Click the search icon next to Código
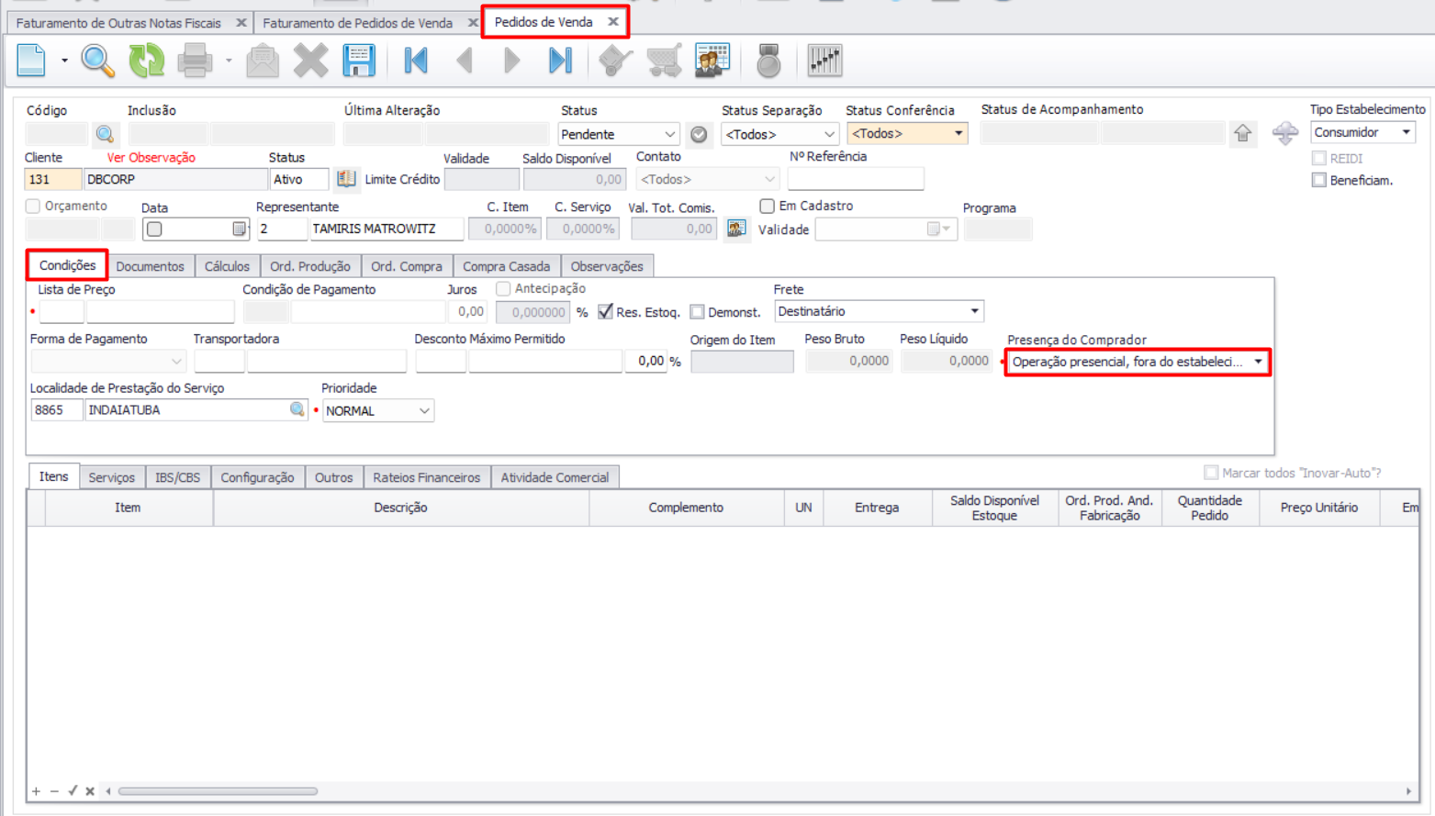 (105, 135)
